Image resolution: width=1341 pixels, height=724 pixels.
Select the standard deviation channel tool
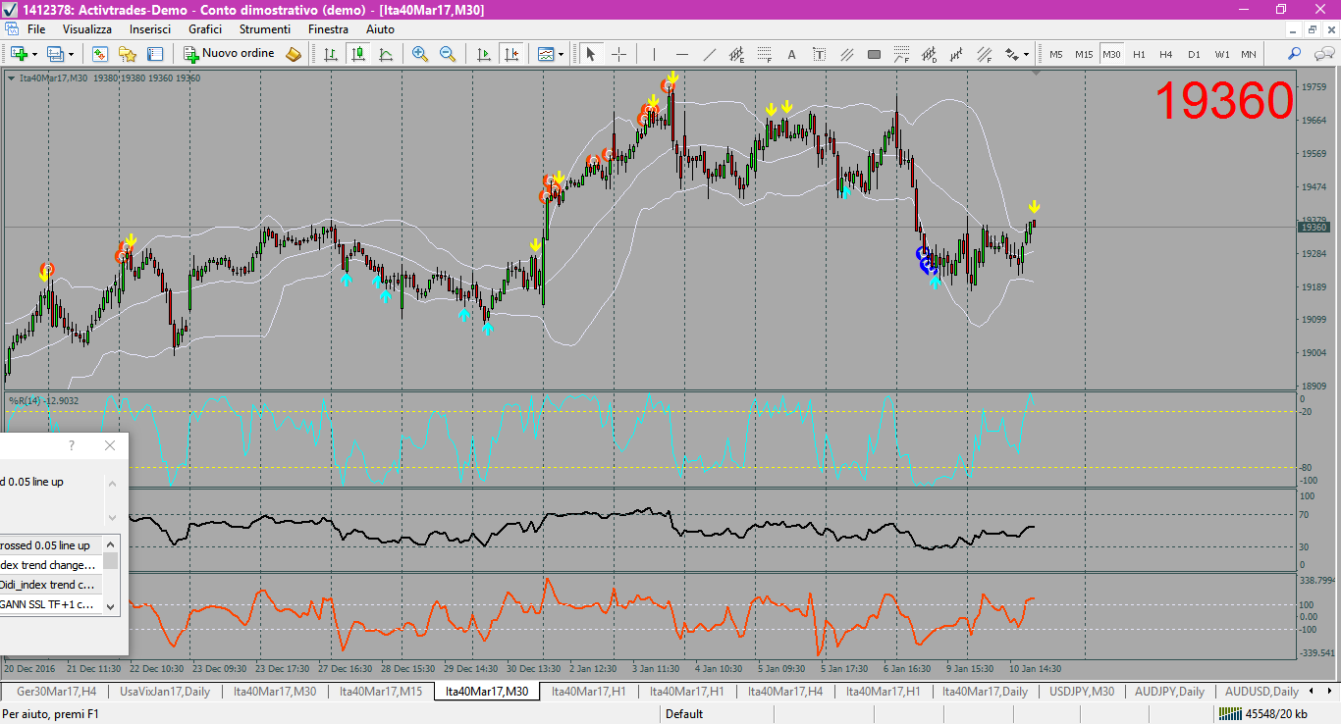[930, 54]
